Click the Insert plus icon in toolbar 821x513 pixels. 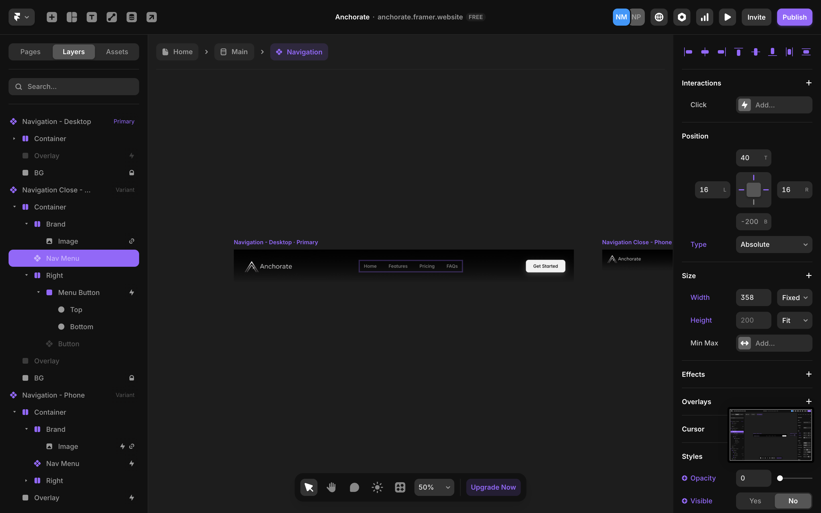(52, 17)
